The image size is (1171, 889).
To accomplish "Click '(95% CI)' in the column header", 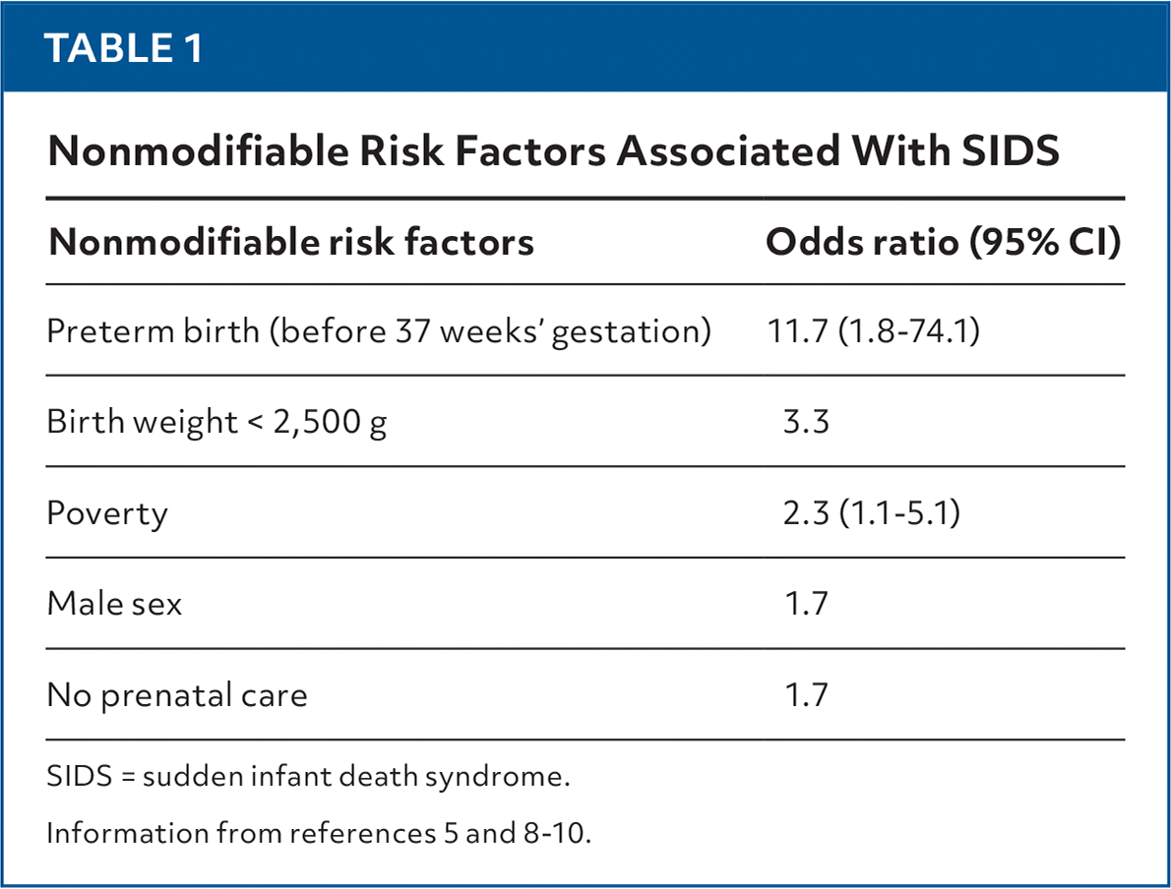I will click(x=1045, y=242).
